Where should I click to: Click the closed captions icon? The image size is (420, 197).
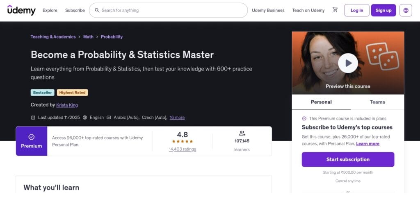109,118
